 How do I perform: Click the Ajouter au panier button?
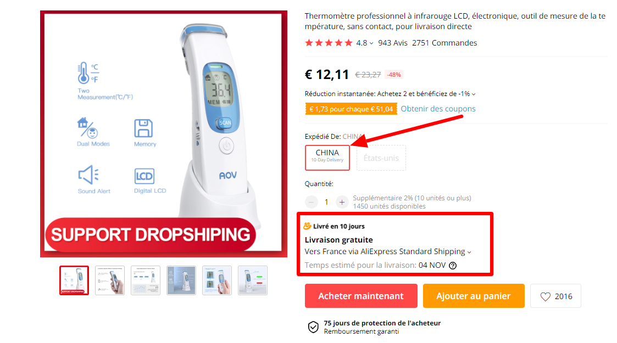pos(474,296)
